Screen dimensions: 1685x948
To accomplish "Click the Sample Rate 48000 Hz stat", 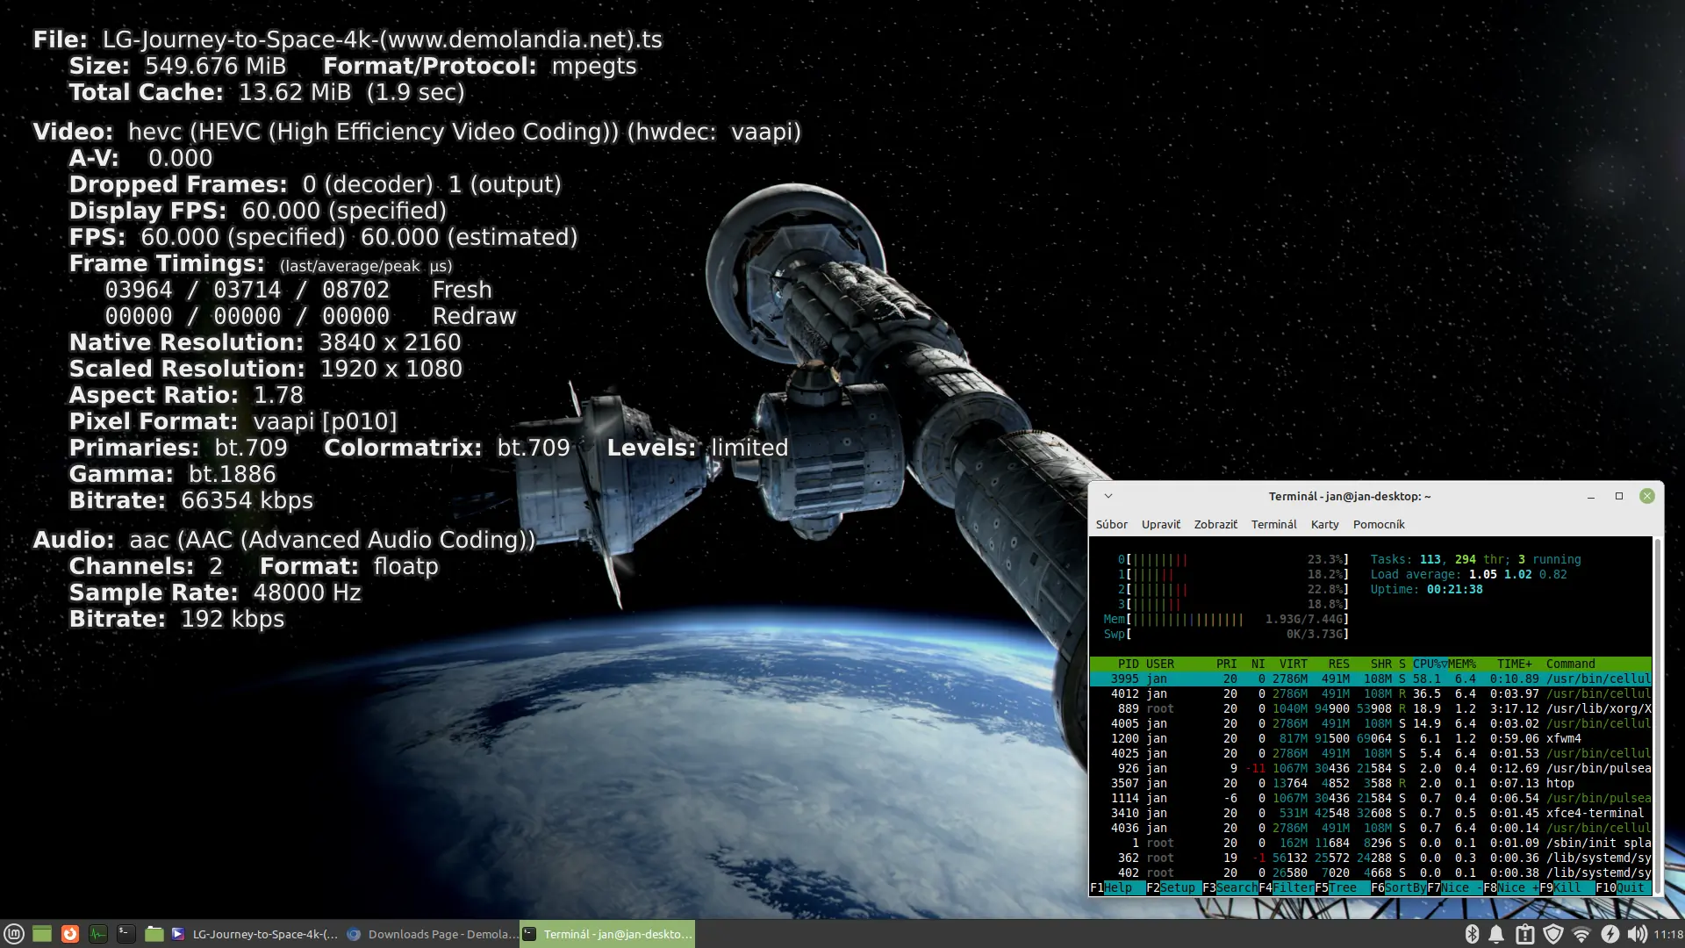I will click(215, 592).
